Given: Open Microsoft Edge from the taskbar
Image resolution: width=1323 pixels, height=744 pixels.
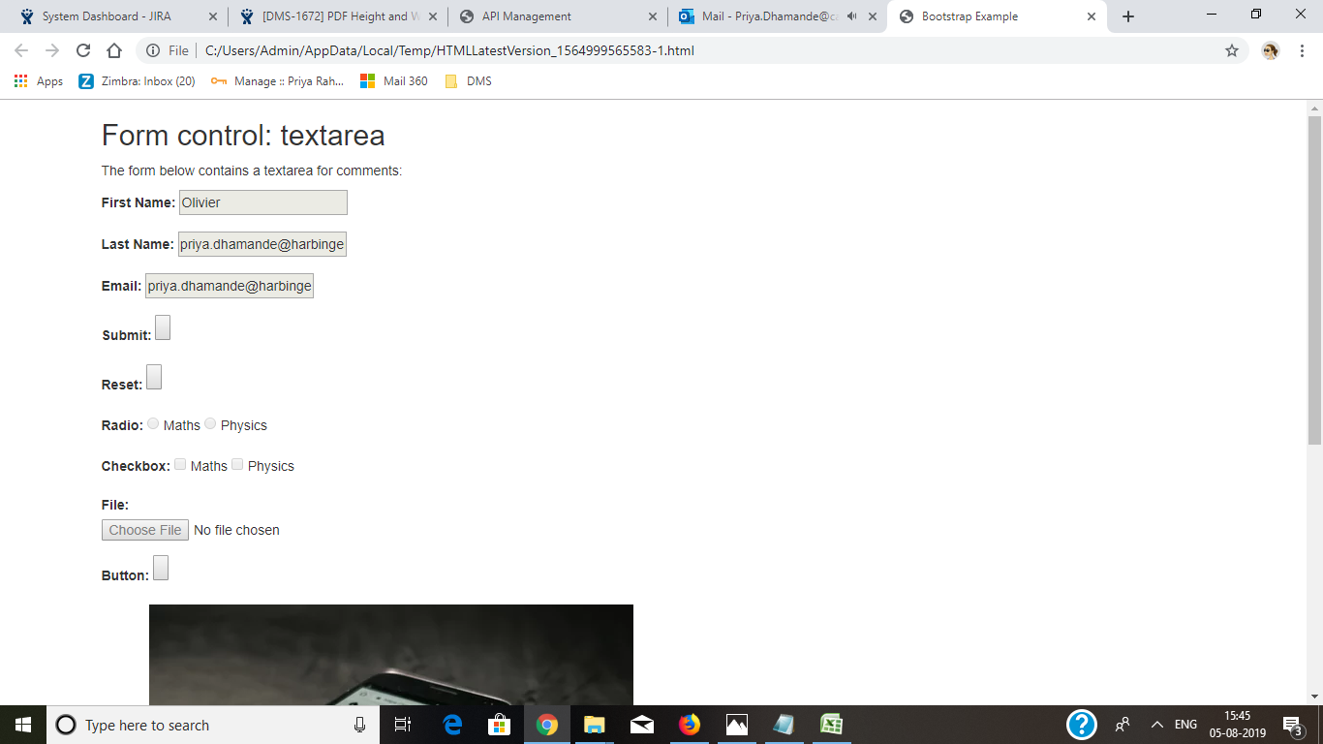Looking at the screenshot, I should point(452,725).
